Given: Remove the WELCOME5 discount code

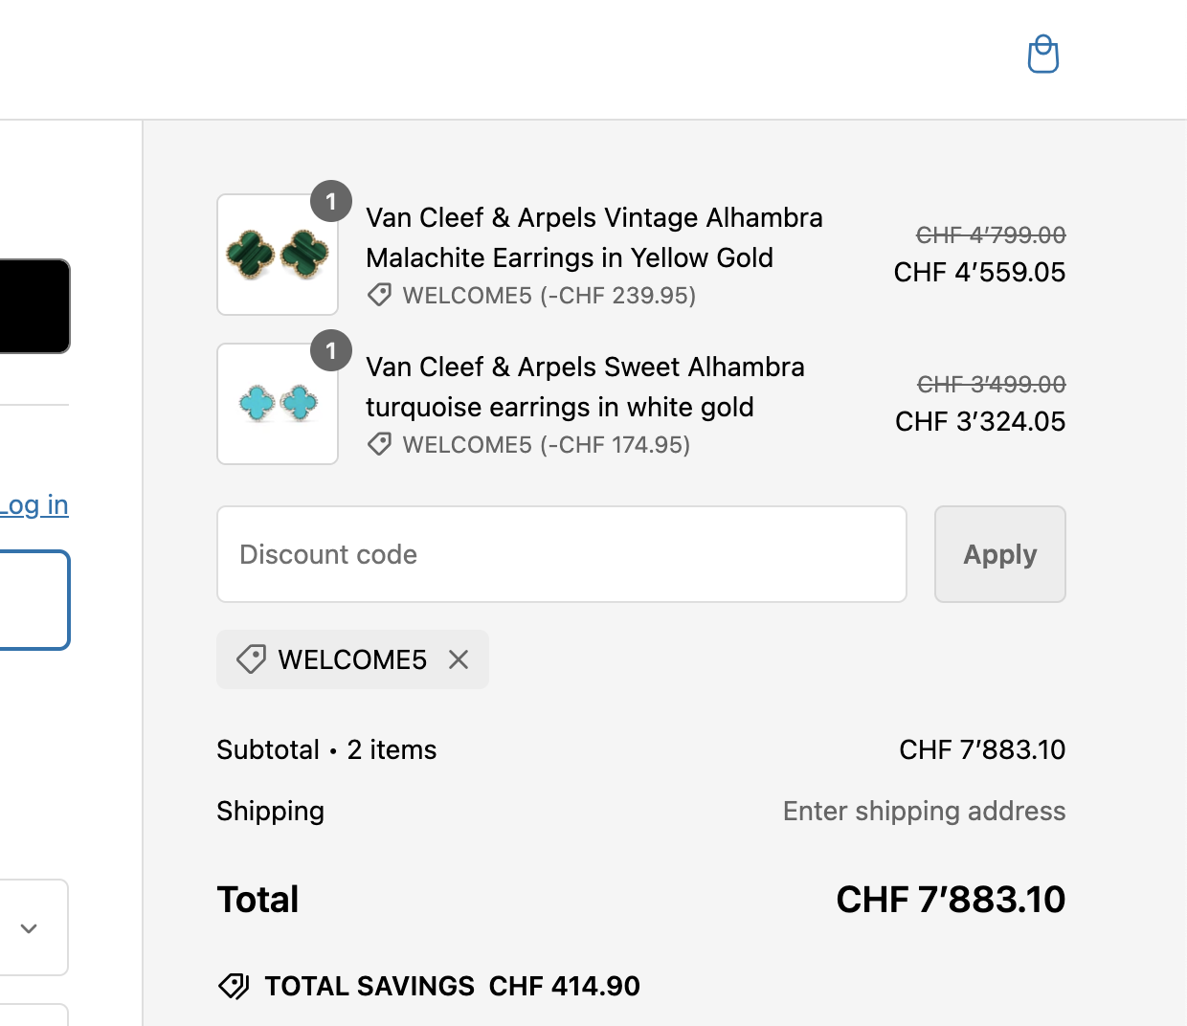Looking at the screenshot, I should coord(459,659).
